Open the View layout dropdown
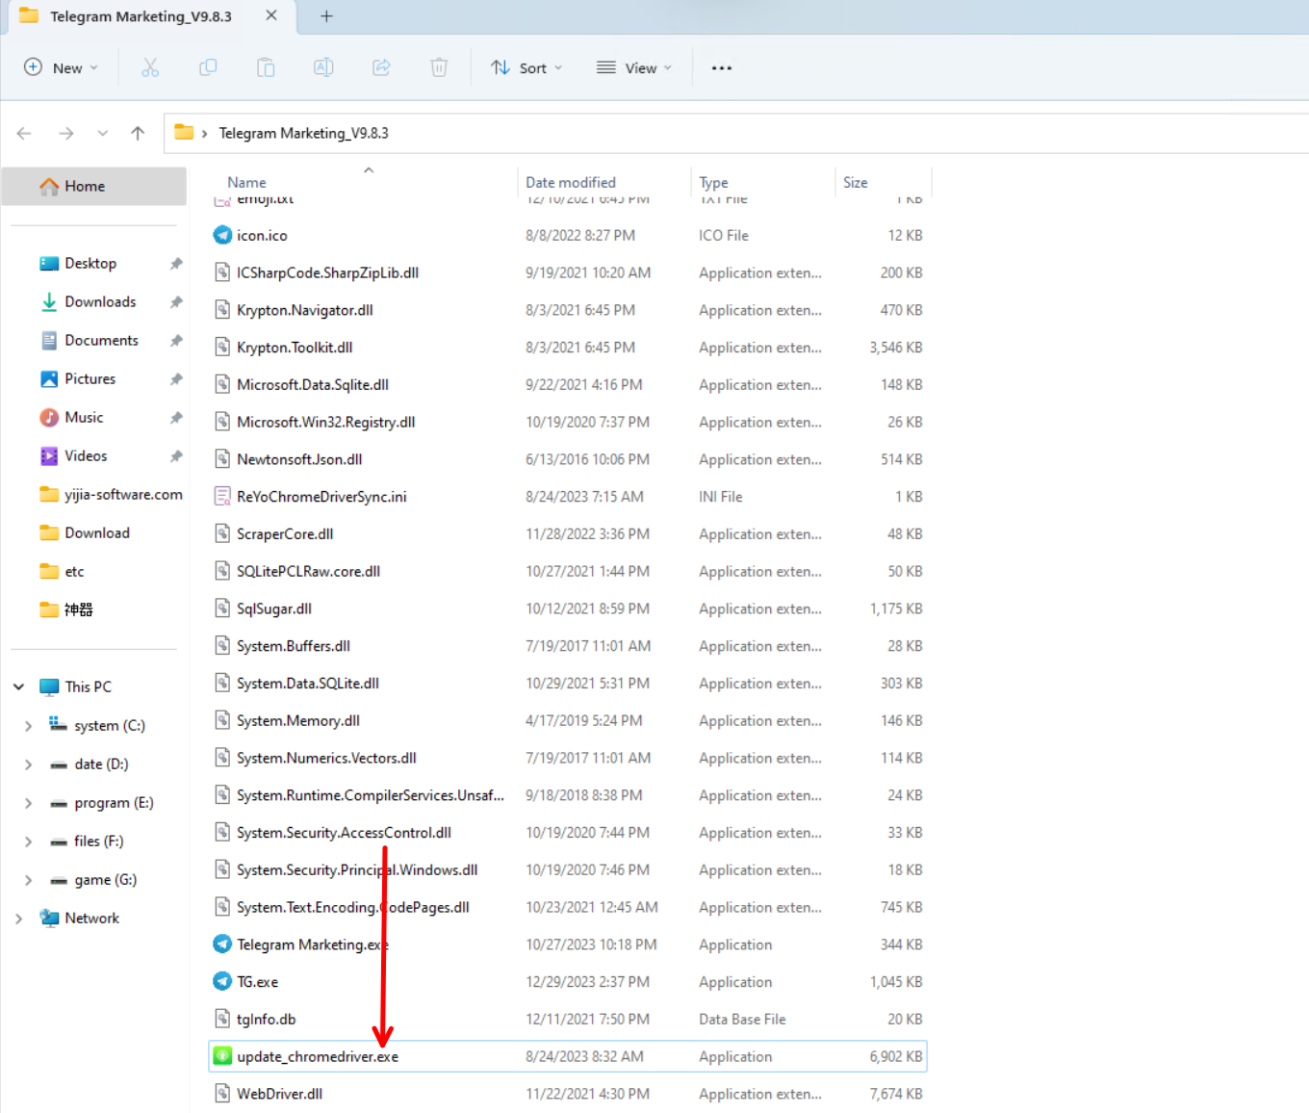 point(634,67)
